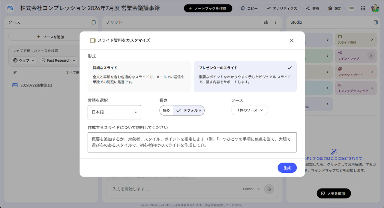Click the フラッシュ カード Studio card
Viewport: 384px width, 208px height.
tap(356, 72)
